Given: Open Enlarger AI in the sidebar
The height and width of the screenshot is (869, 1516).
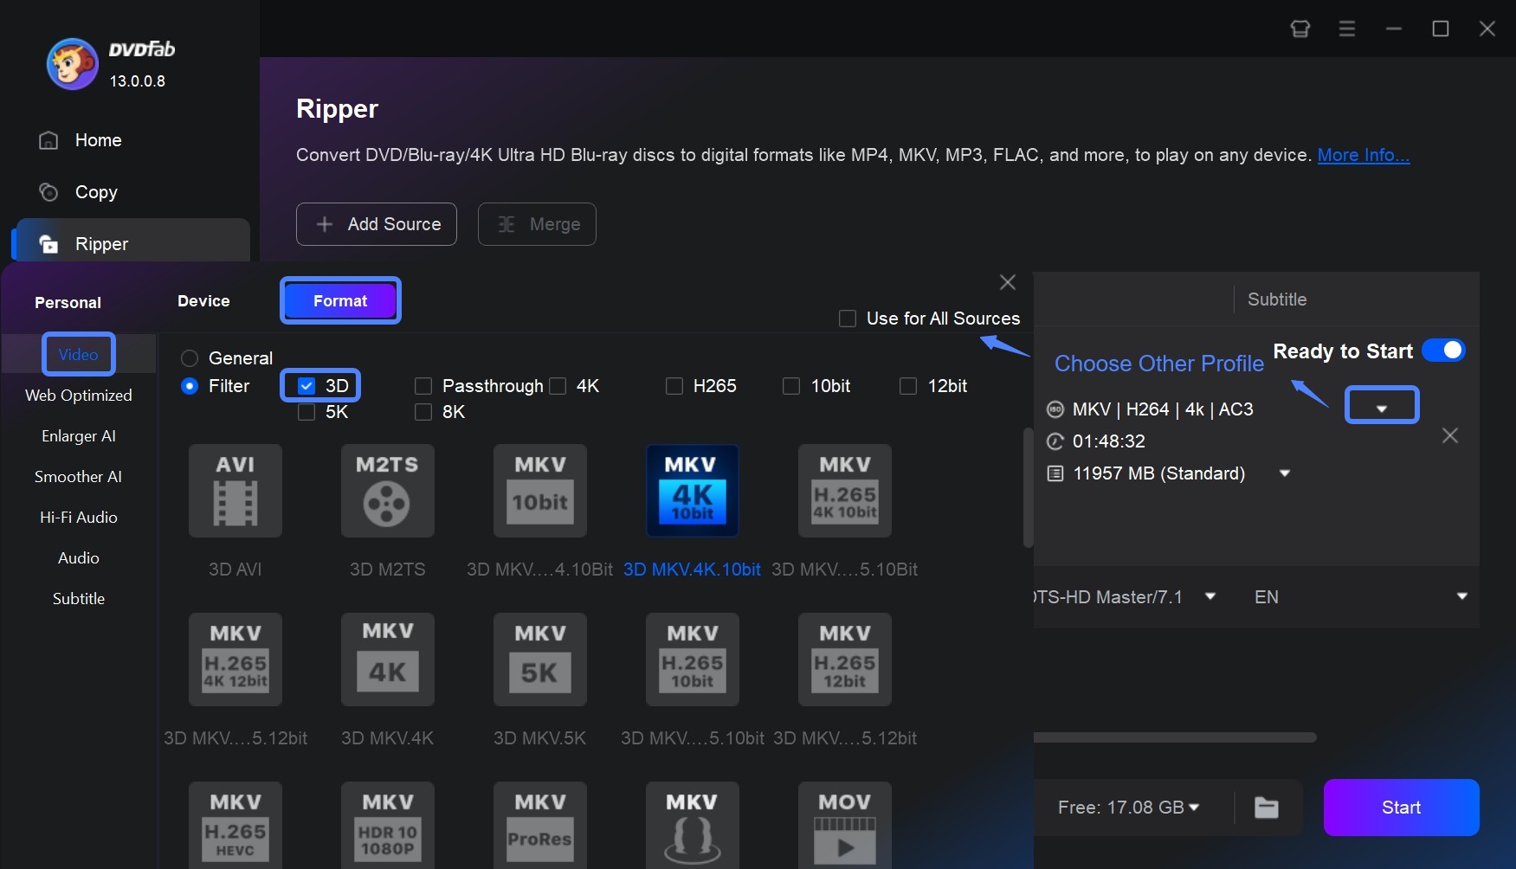Looking at the screenshot, I should [78, 436].
